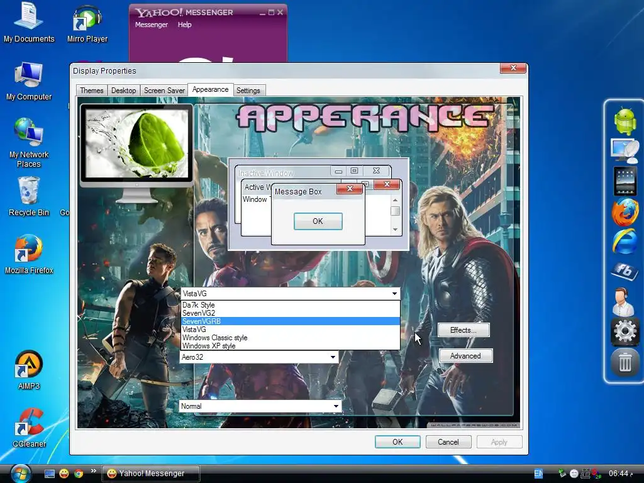Click Show Desktop quick launch icon

coord(50,474)
